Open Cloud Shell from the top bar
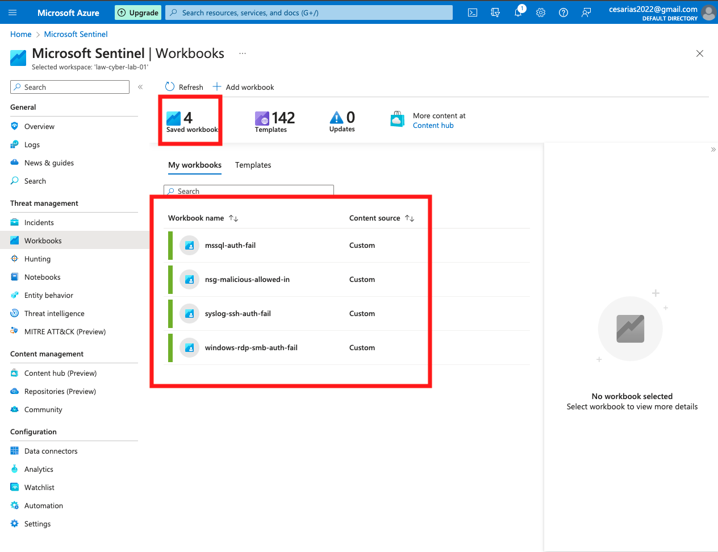This screenshot has width=718, height=552. 473,13
